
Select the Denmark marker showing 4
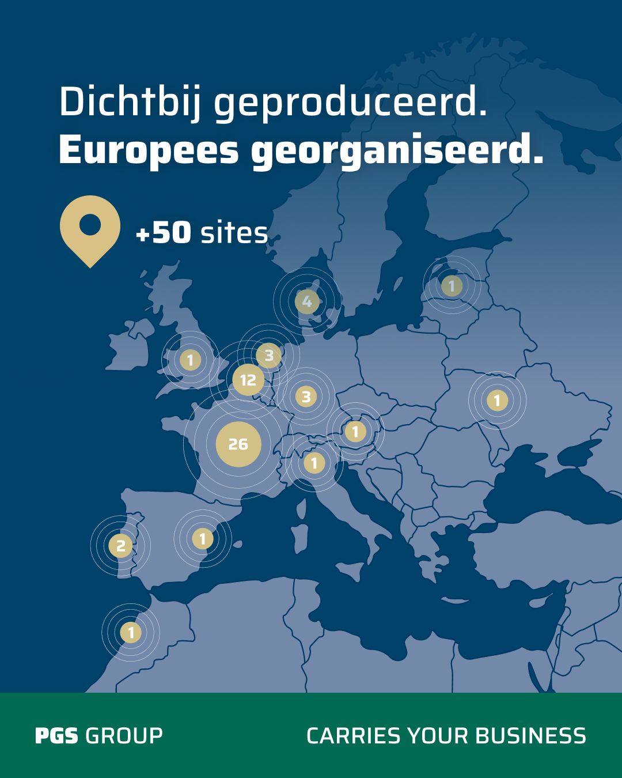tap(307, 301)
